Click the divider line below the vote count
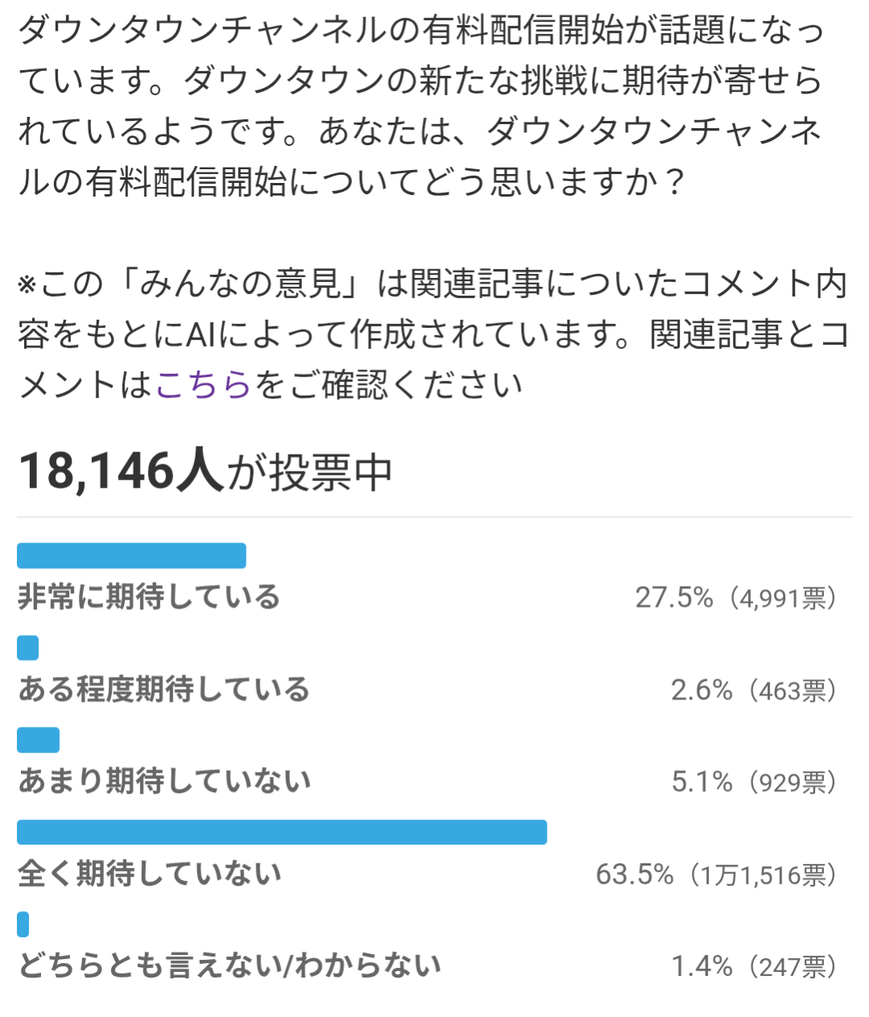This screenshot has height=1017, width=869. 434,517
